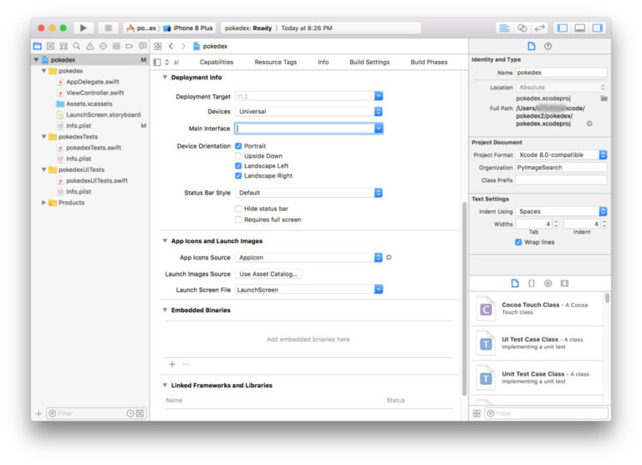
Task: Uncheck Landscape Left orientation
Action: click(238, 165)
